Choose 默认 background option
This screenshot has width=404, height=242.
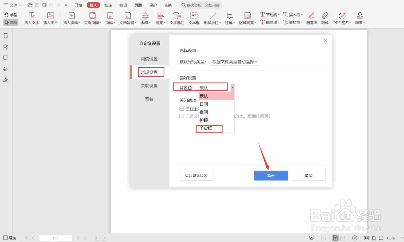216,96
